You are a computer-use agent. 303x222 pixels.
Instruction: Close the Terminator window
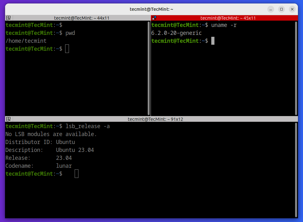tap(292, 9)
